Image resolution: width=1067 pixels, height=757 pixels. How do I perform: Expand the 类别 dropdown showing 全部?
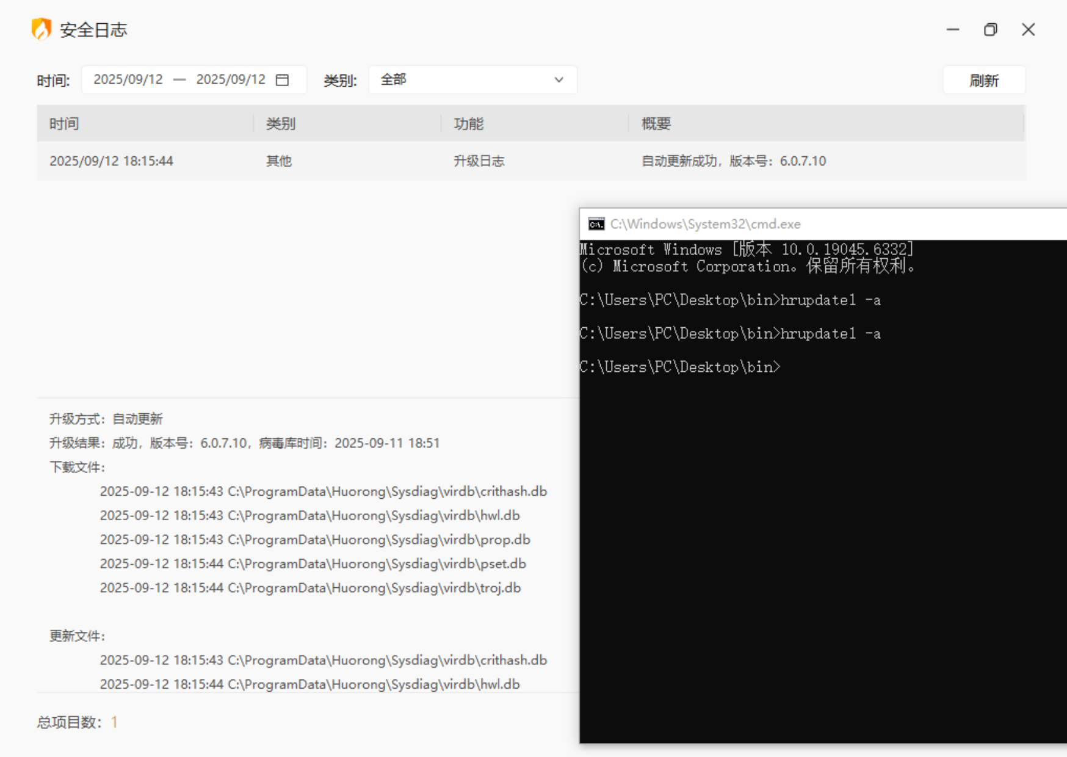pos(472,80)
